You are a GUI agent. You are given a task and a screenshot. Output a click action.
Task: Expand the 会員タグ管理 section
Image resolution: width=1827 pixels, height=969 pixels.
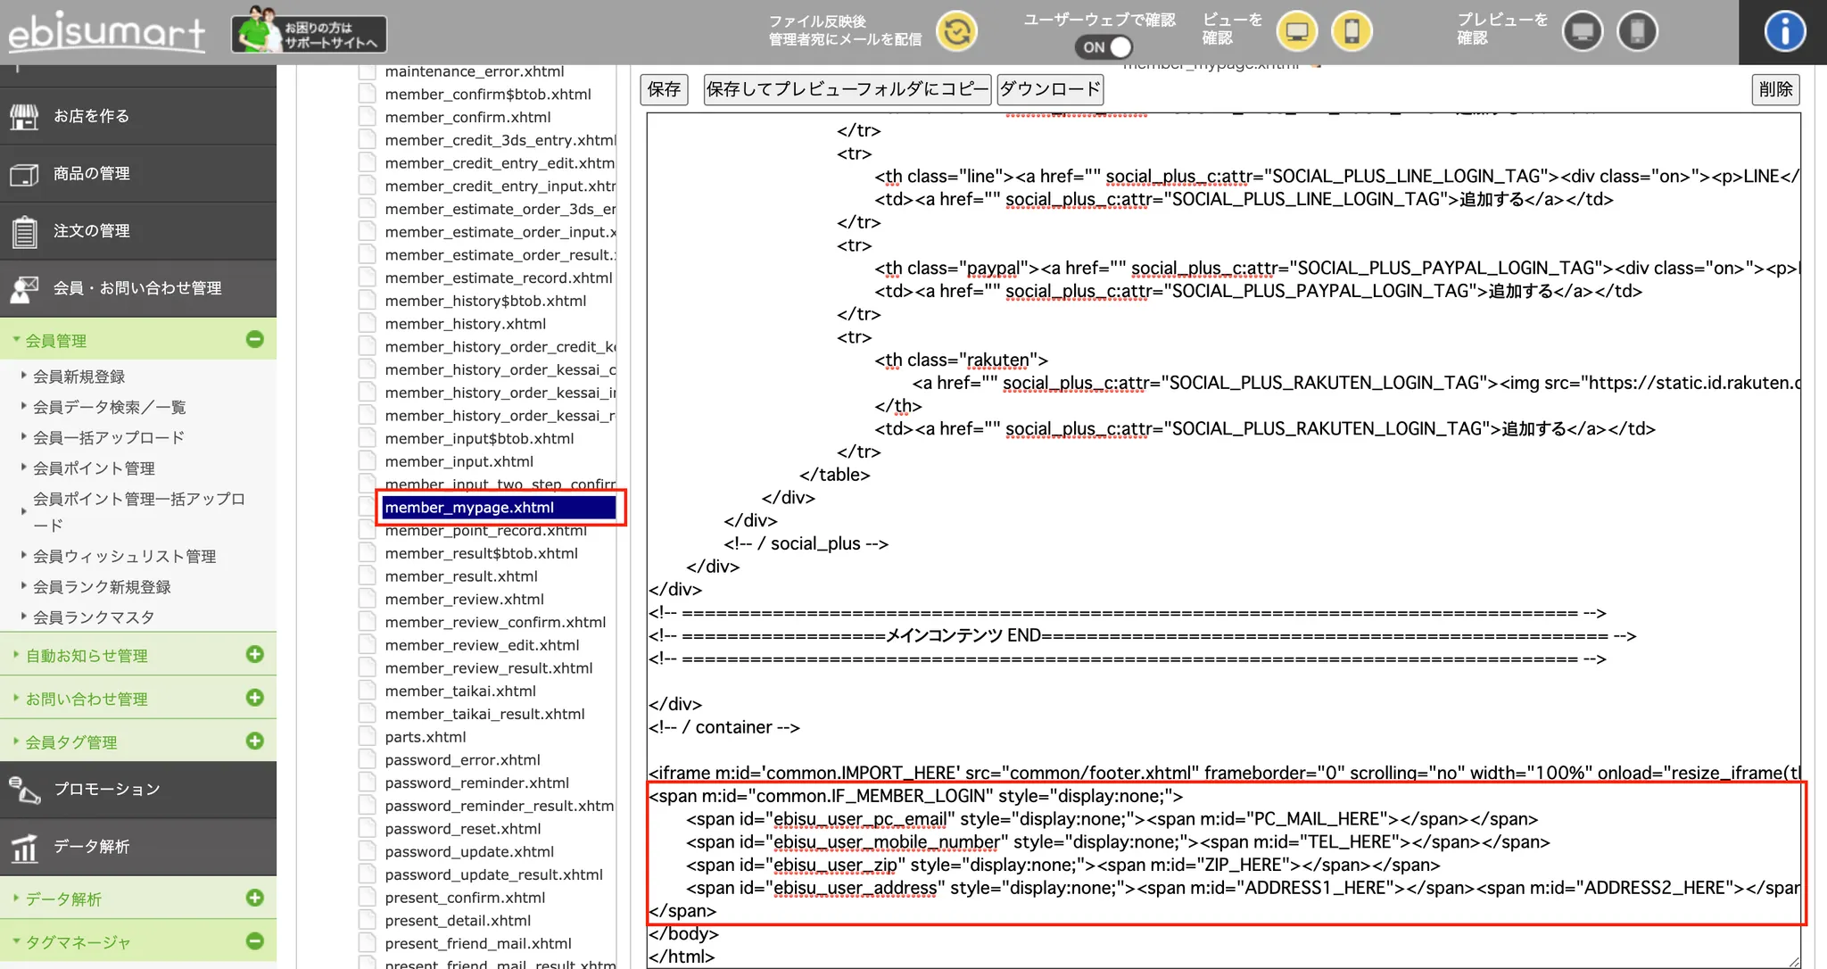(254, 741)
